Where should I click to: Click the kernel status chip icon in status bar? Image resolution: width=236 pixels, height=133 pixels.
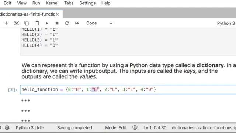tap(7, 128)
